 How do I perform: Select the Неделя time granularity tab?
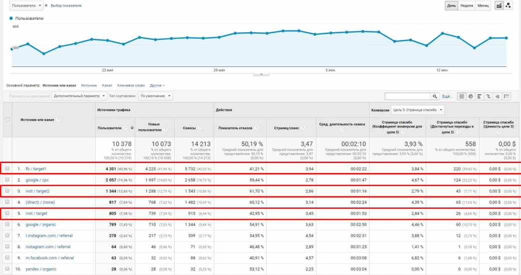point(466,5)
